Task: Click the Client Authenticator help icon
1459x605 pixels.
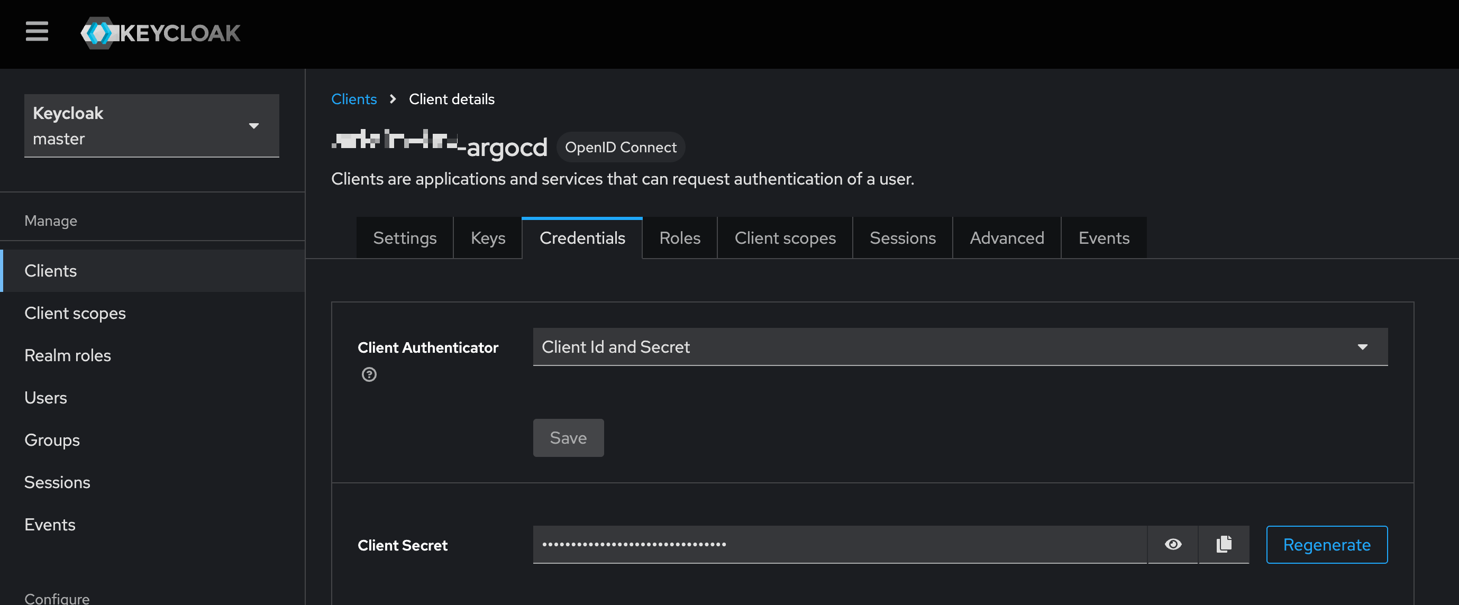Action: click(369, 374)
